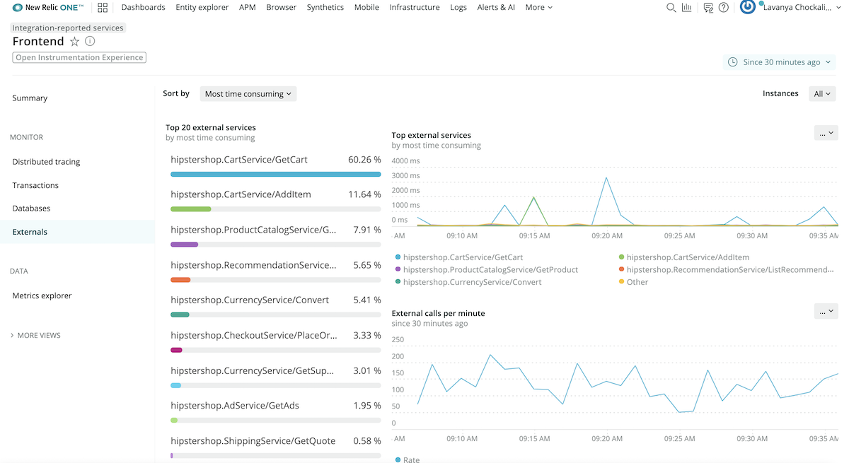Select hipstershop.AdService/GetAds row
This screenshot has width=849, height=463.
tap(276, 412)
